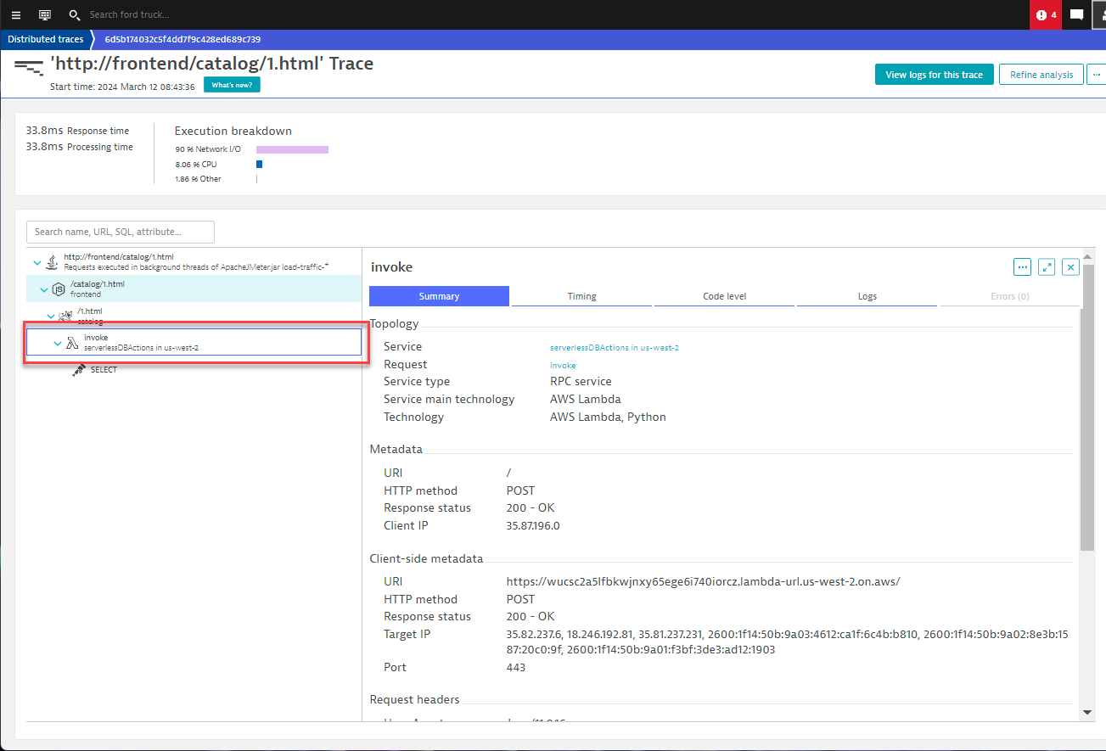Open the chat messages icon
Viewport: 1106px width, 751px height.
click(x=1076, y=14)
